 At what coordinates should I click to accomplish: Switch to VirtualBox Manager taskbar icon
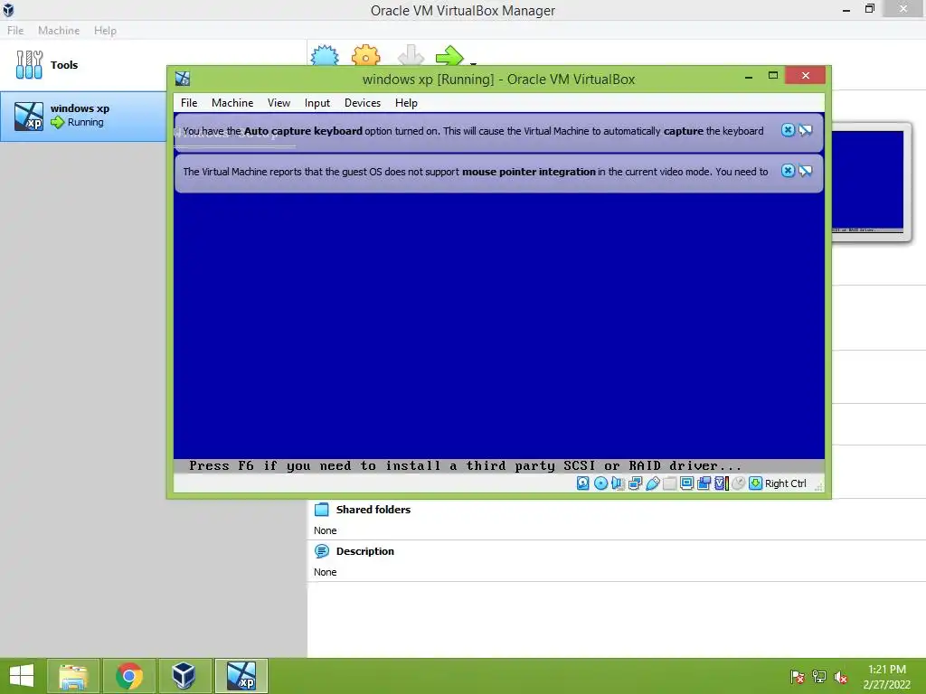pyautogui.click(x=184, y=676)
